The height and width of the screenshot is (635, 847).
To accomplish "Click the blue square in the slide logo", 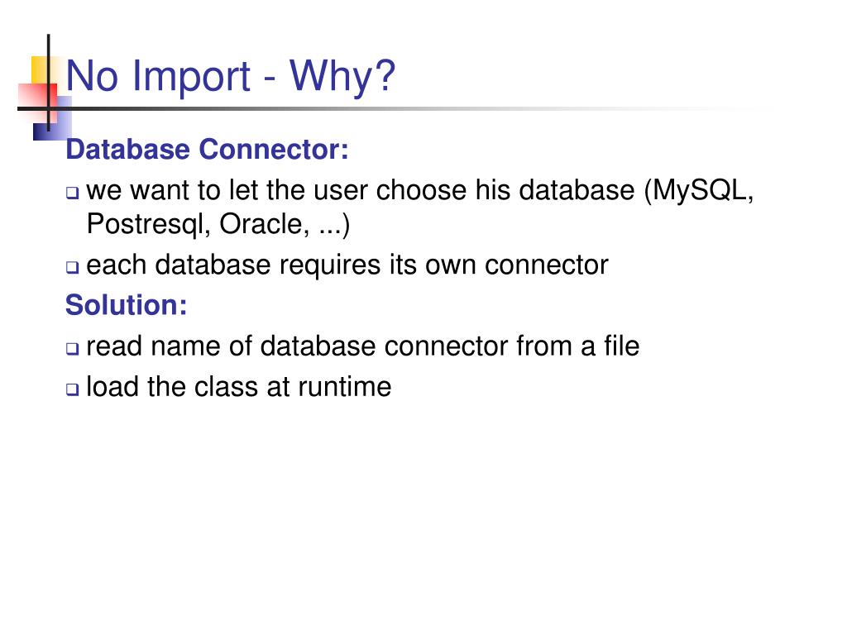I will [52, 119].
